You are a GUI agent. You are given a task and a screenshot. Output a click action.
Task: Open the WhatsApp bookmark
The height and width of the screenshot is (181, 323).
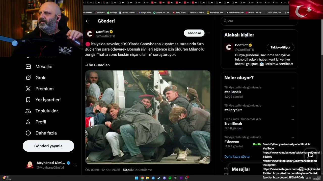[112, 12]
